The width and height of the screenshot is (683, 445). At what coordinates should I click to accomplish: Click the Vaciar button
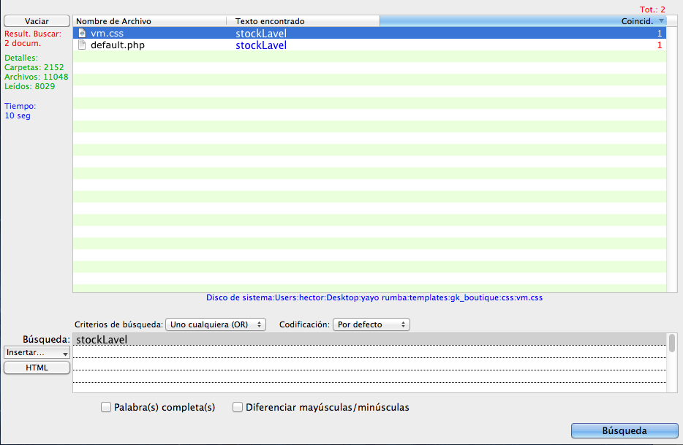pyautogui.click(x=37, y=21)
